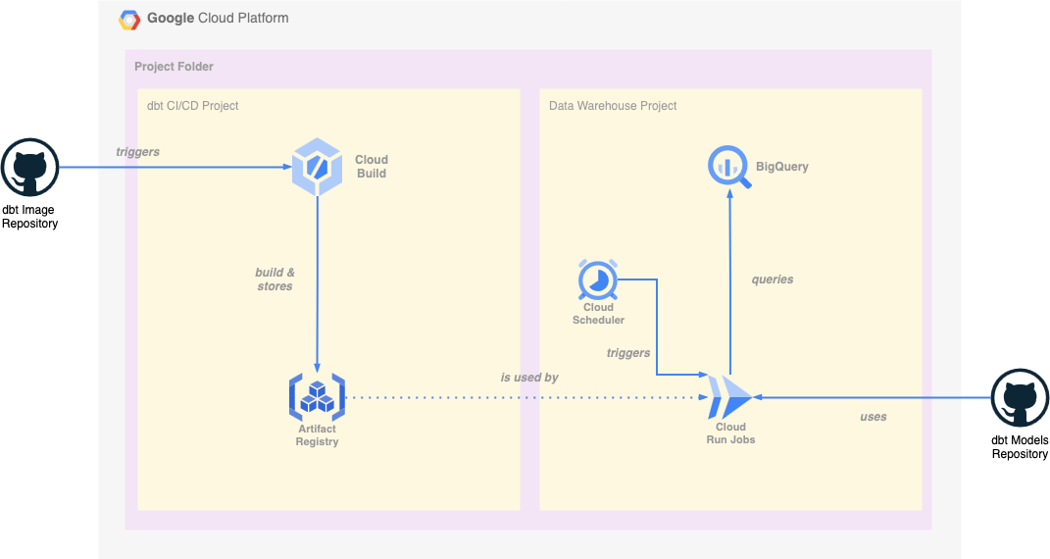Click the Cloud Run Jobs icon
The height and width of the screenshot is (559, 1050).
pyautogui.click(x=730, y=397)
